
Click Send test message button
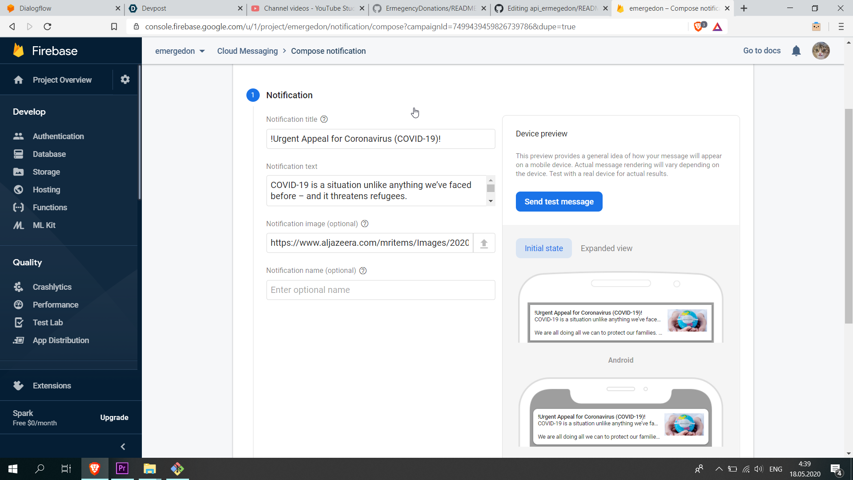tap(559, 202)
